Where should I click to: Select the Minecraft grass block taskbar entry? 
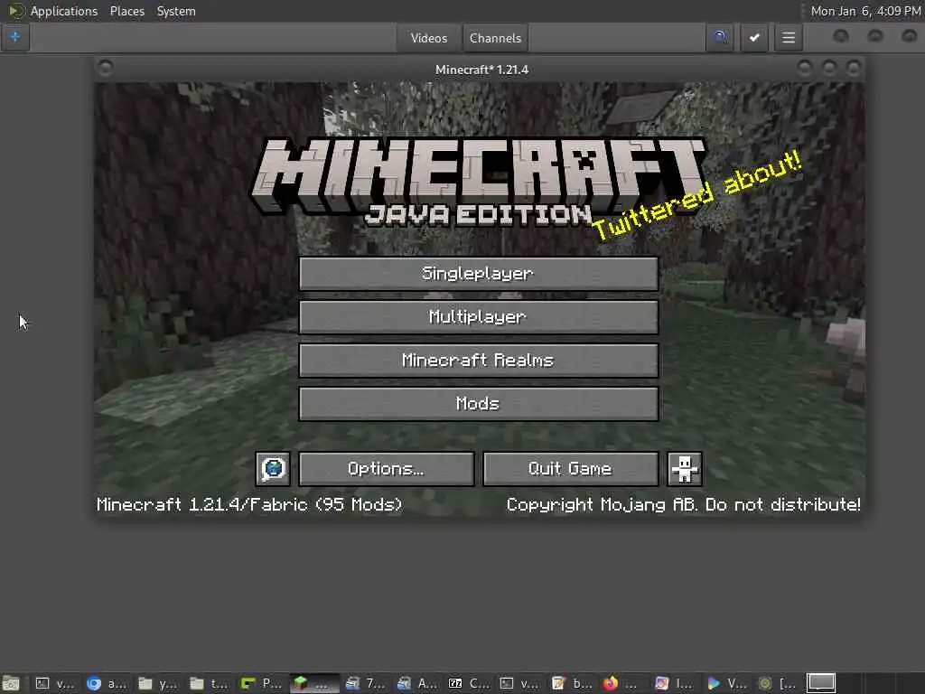[313, 683]
